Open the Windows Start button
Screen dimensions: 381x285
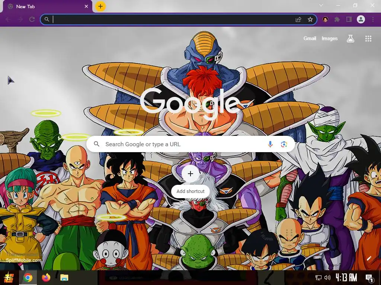9,278
